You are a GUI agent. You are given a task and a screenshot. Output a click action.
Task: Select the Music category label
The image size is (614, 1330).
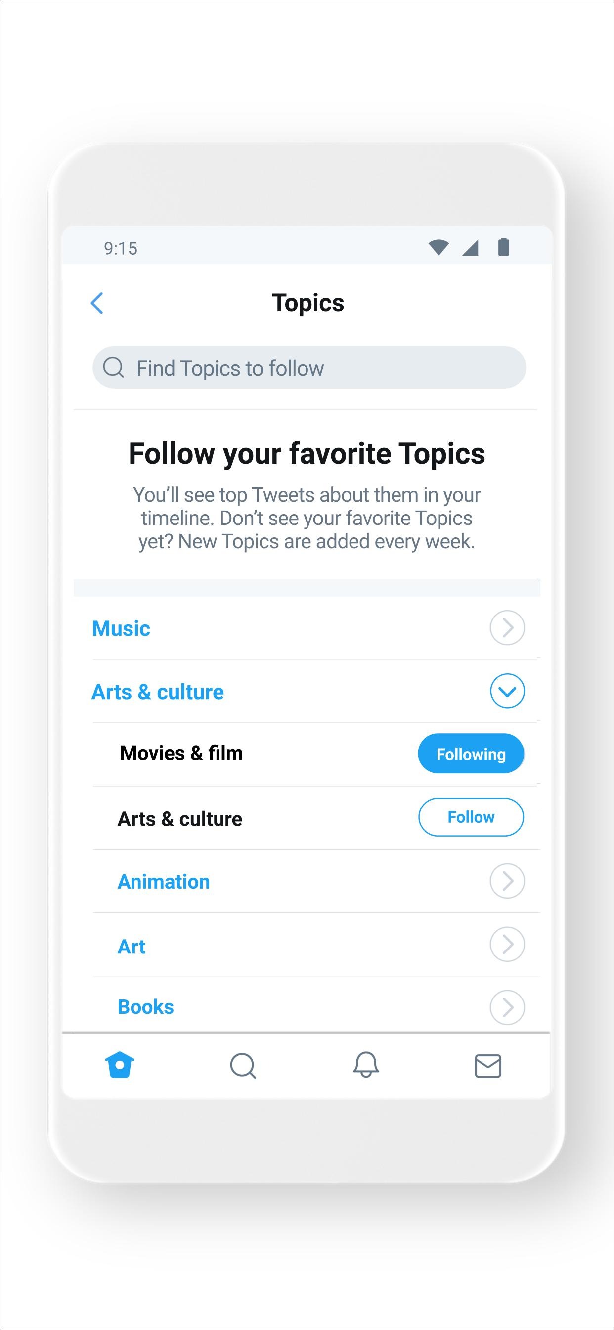point(121,628)
